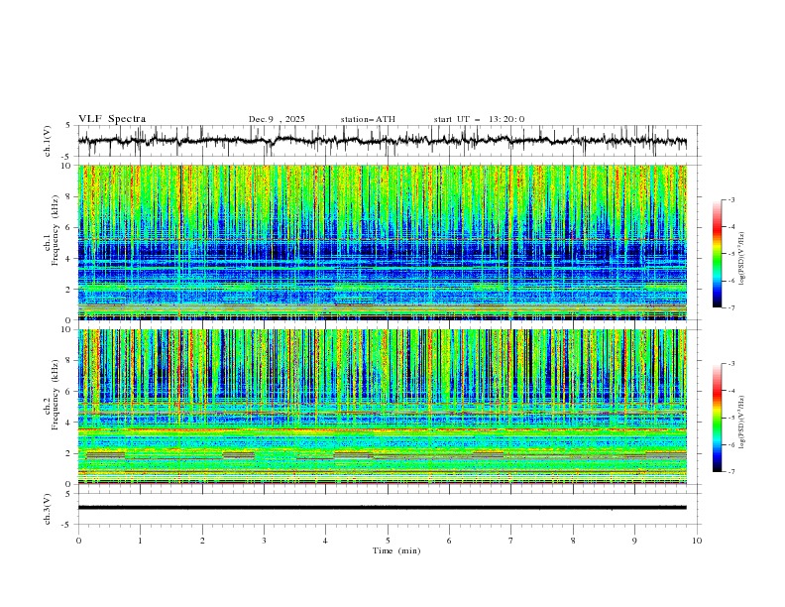Click the ch.2 colorbar 'log(PSD)(V²/Hz)' label

[742, 422]
